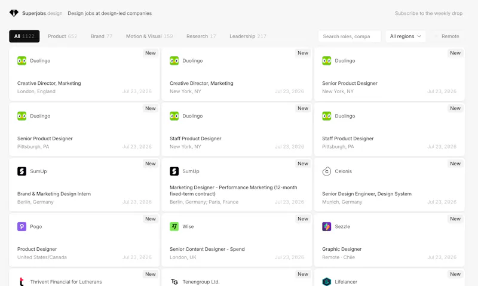Click the Thrivent Financial for Lutherans company name
Image resolution: width=478 pixels, height=286 pixels.
[66, 282]
